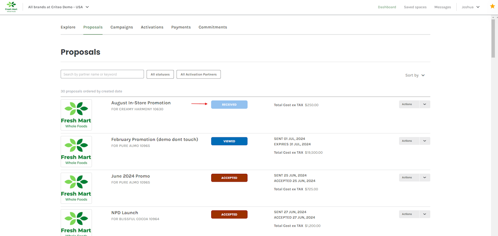
Task: Click the orange star favorite icon
Action: (x=493, y=6)
